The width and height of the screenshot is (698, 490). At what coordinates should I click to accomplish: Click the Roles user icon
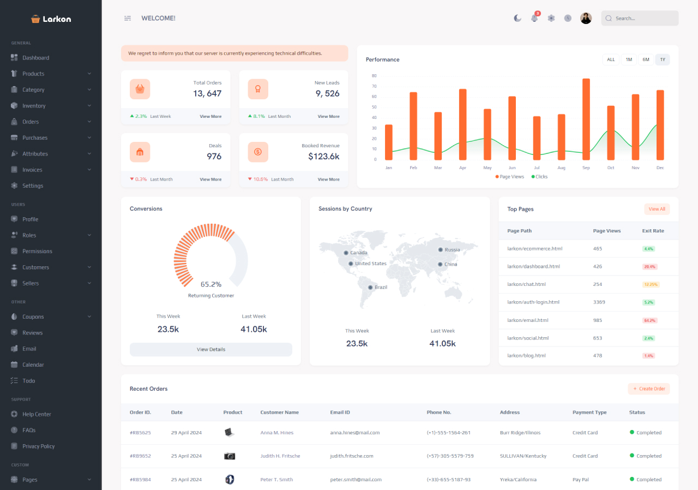tap(14, 235)
